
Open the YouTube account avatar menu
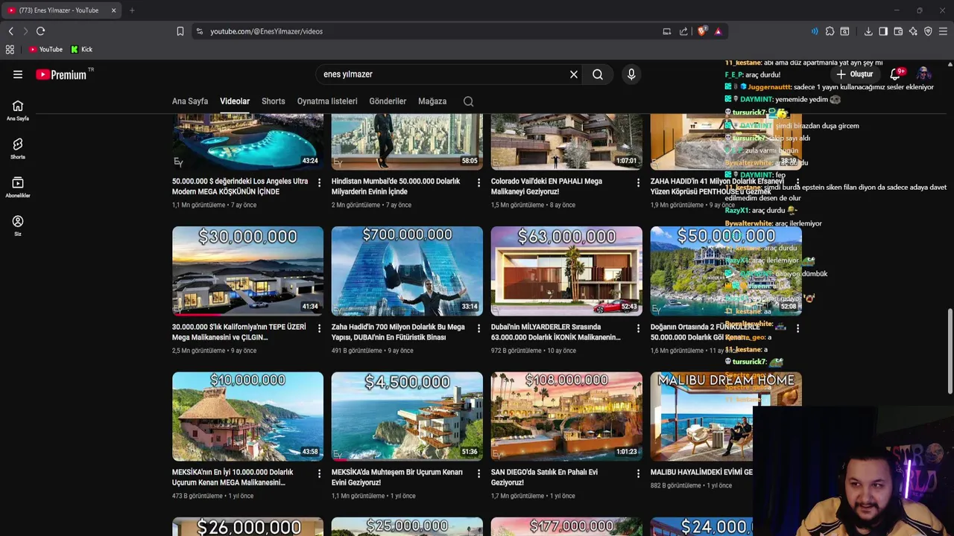(x=923, y=74)
